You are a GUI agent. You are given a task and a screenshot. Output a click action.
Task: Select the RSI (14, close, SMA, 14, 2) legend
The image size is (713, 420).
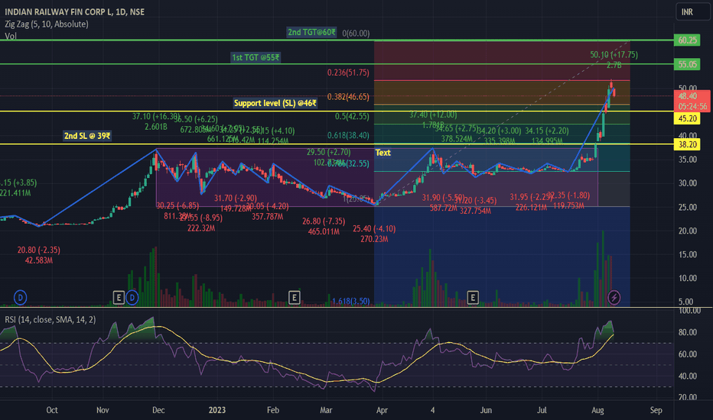50,320
